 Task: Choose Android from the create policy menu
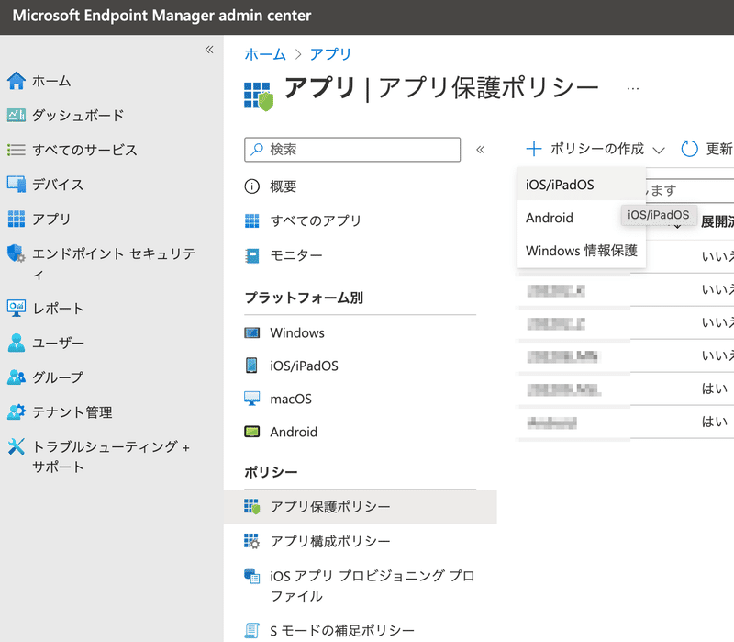(x=582, y=218)
